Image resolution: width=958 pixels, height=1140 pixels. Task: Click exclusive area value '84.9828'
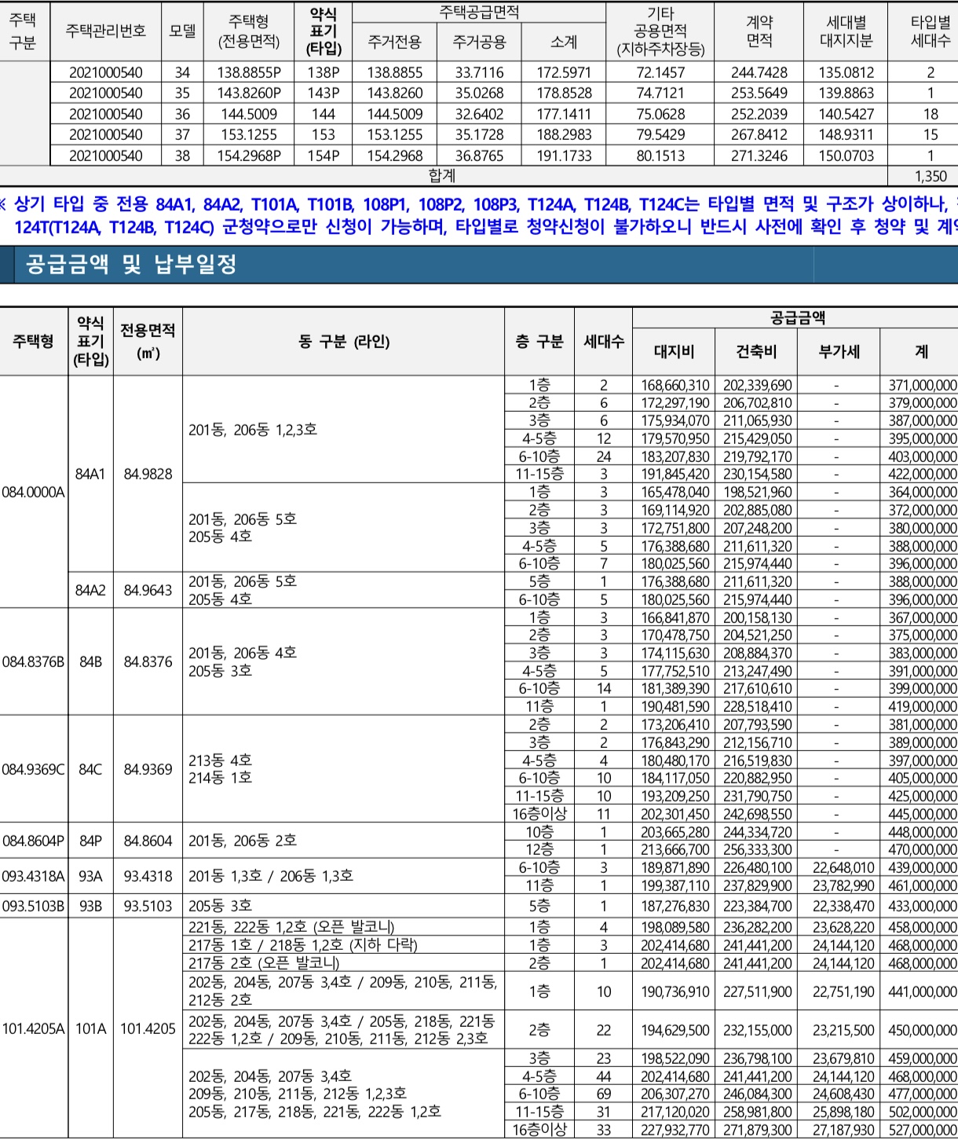(148, 474)
